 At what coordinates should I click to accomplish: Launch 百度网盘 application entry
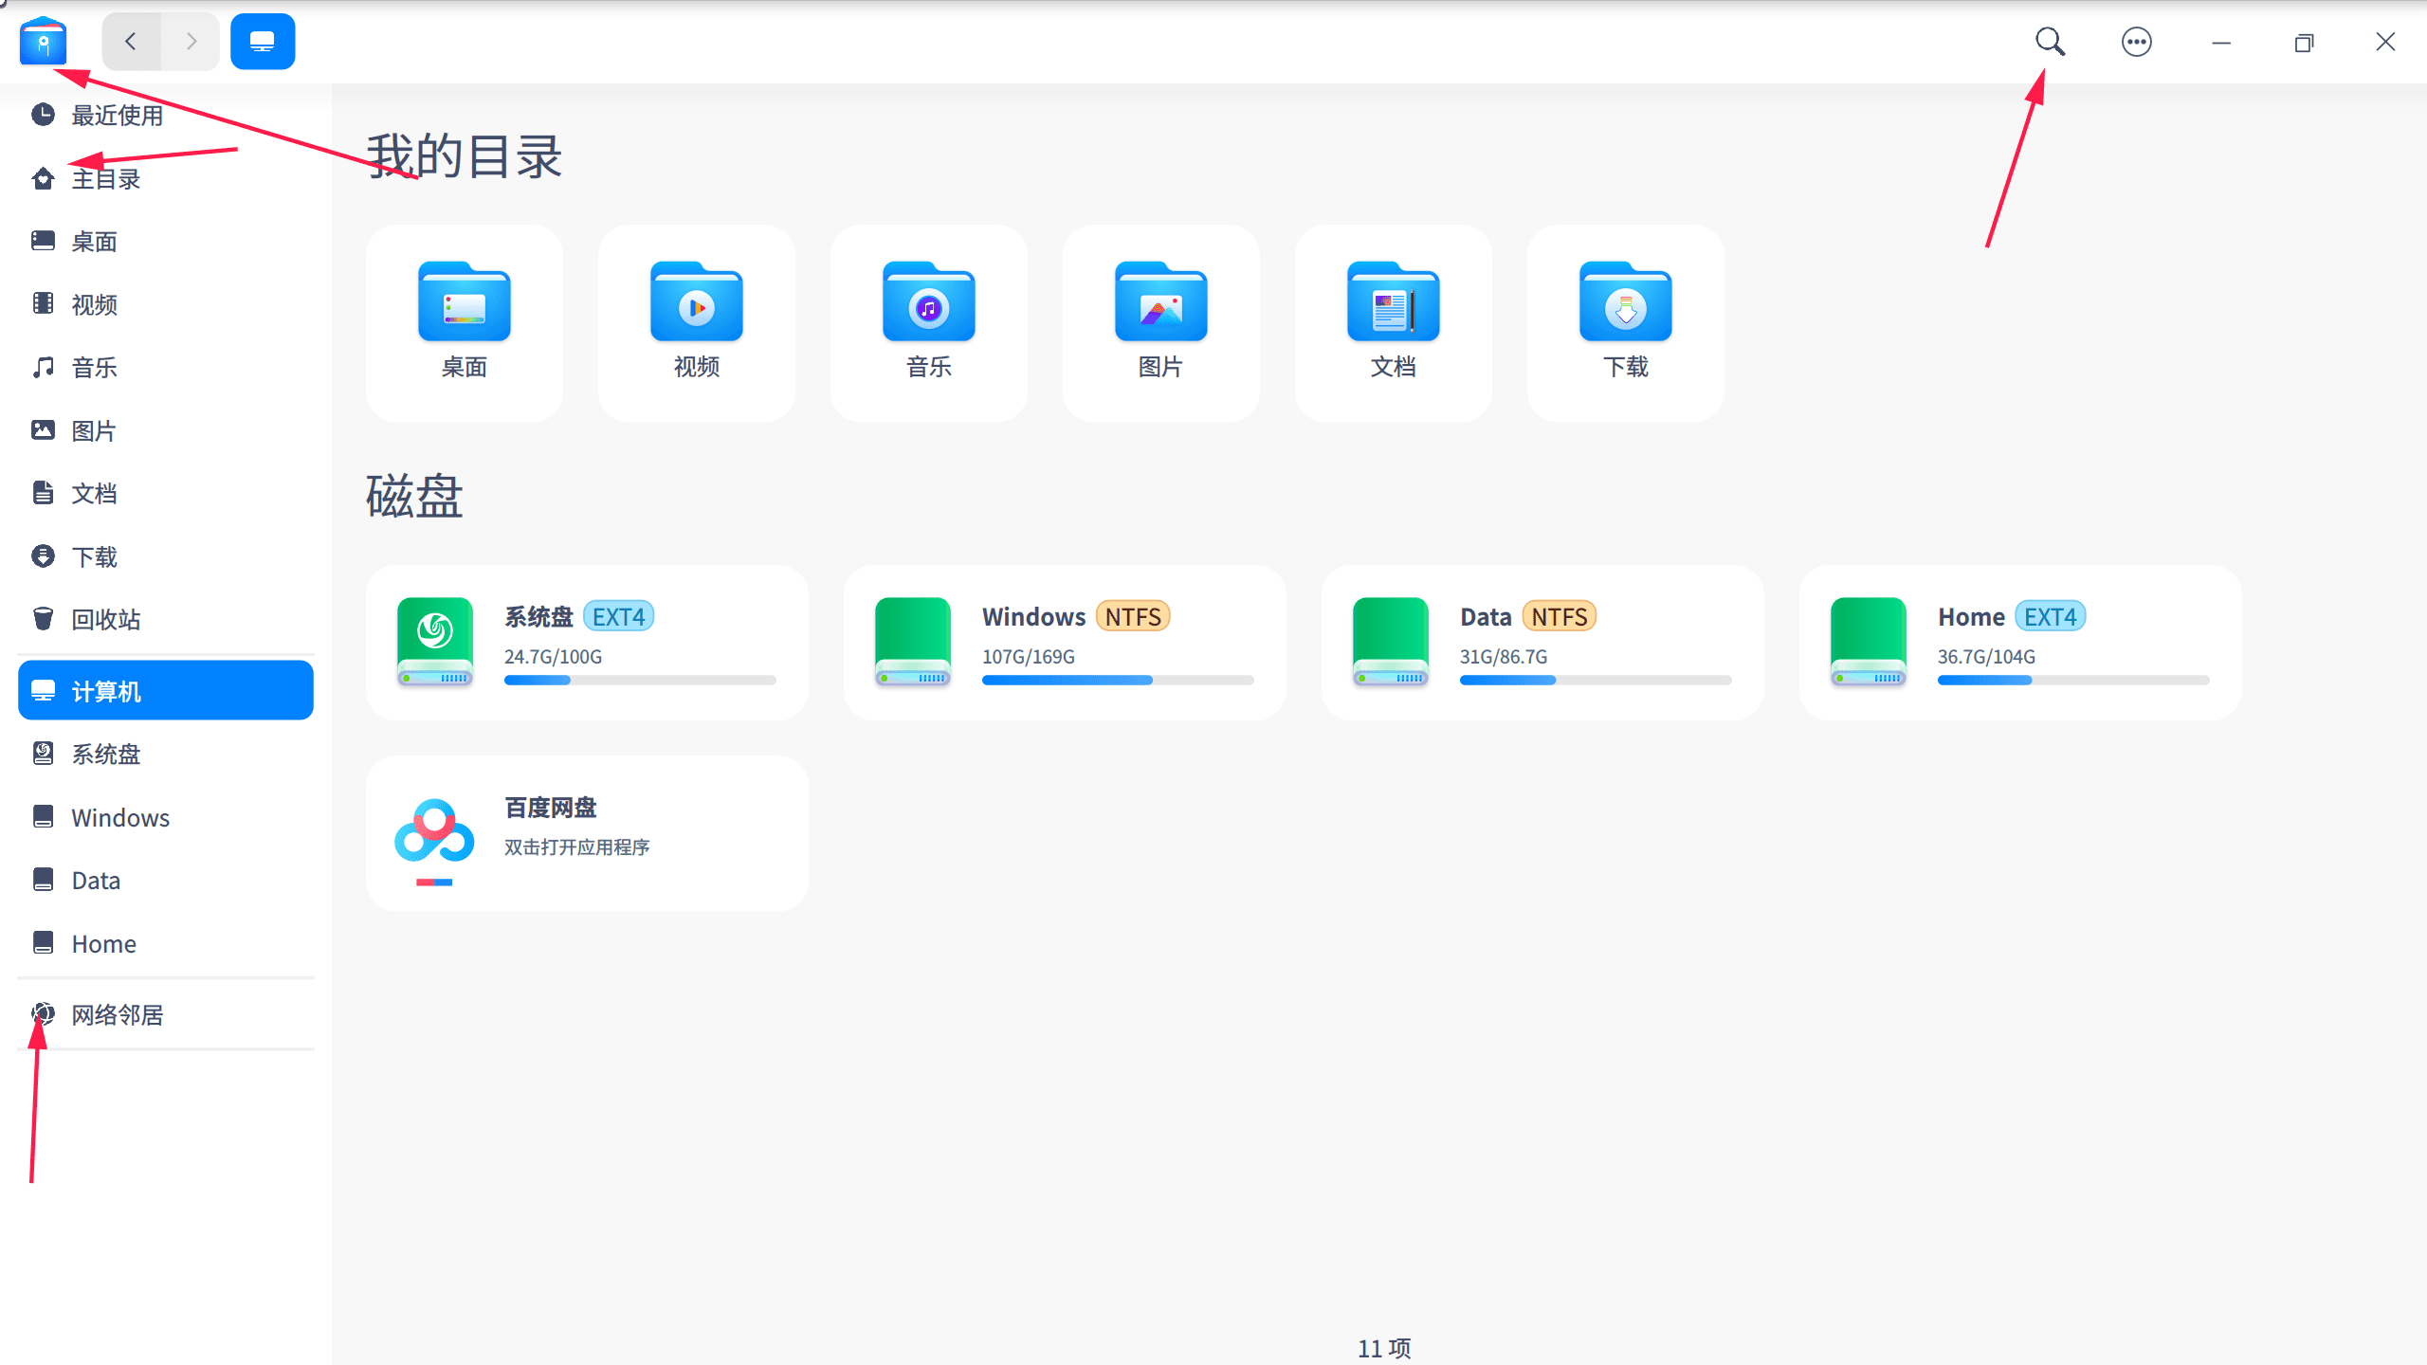point(586,832)
